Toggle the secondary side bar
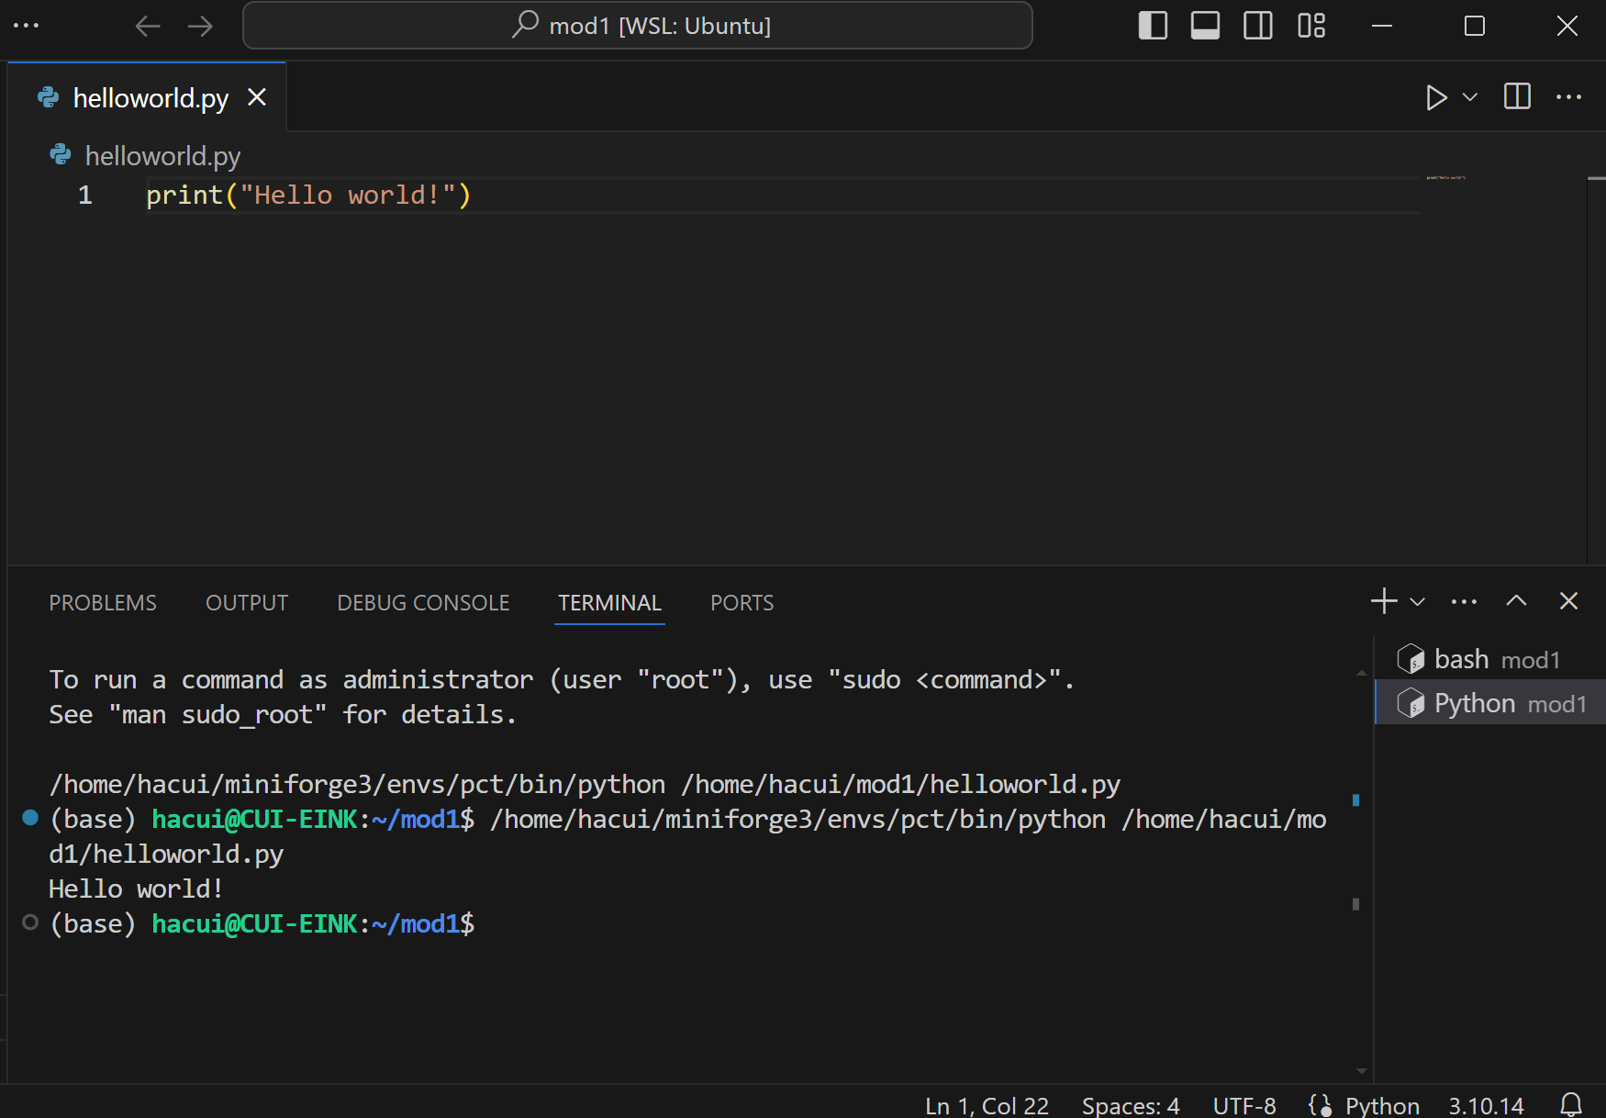 [1258, 26]
